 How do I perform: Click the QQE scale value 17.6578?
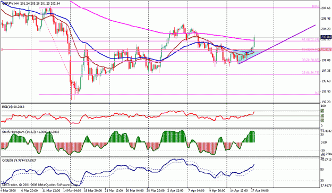(326, 186)
